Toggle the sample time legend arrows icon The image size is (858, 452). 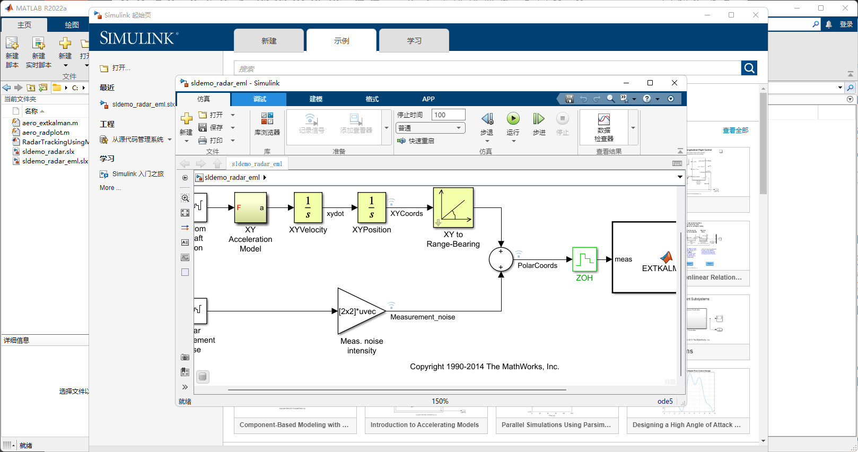coord(185,228)
